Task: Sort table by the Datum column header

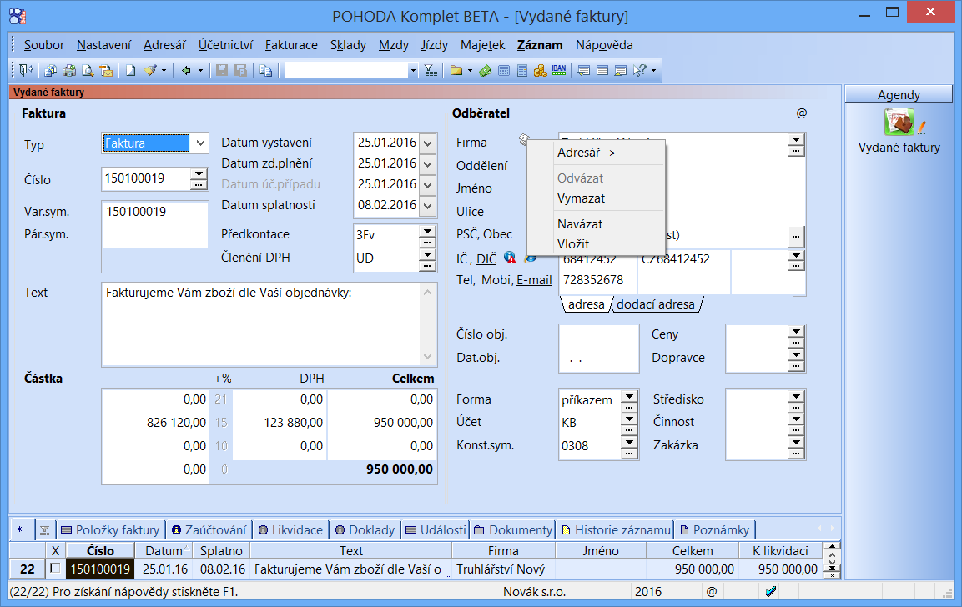Action: pos(164,550)
